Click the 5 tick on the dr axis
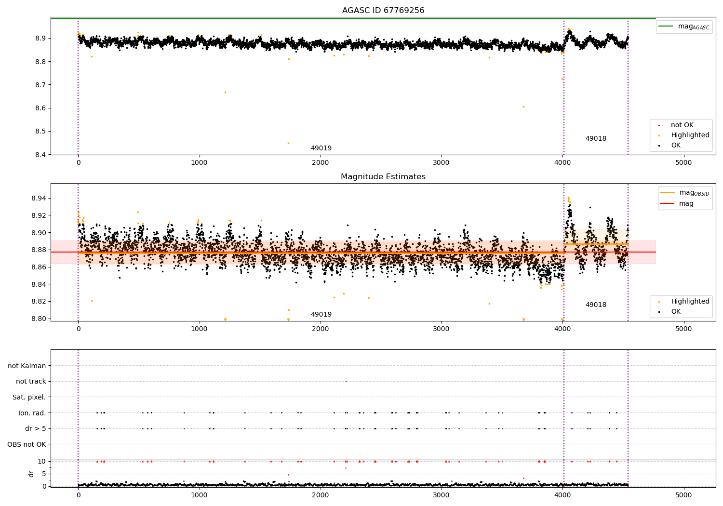The image size is (723, 506). [x=44, y=474]
